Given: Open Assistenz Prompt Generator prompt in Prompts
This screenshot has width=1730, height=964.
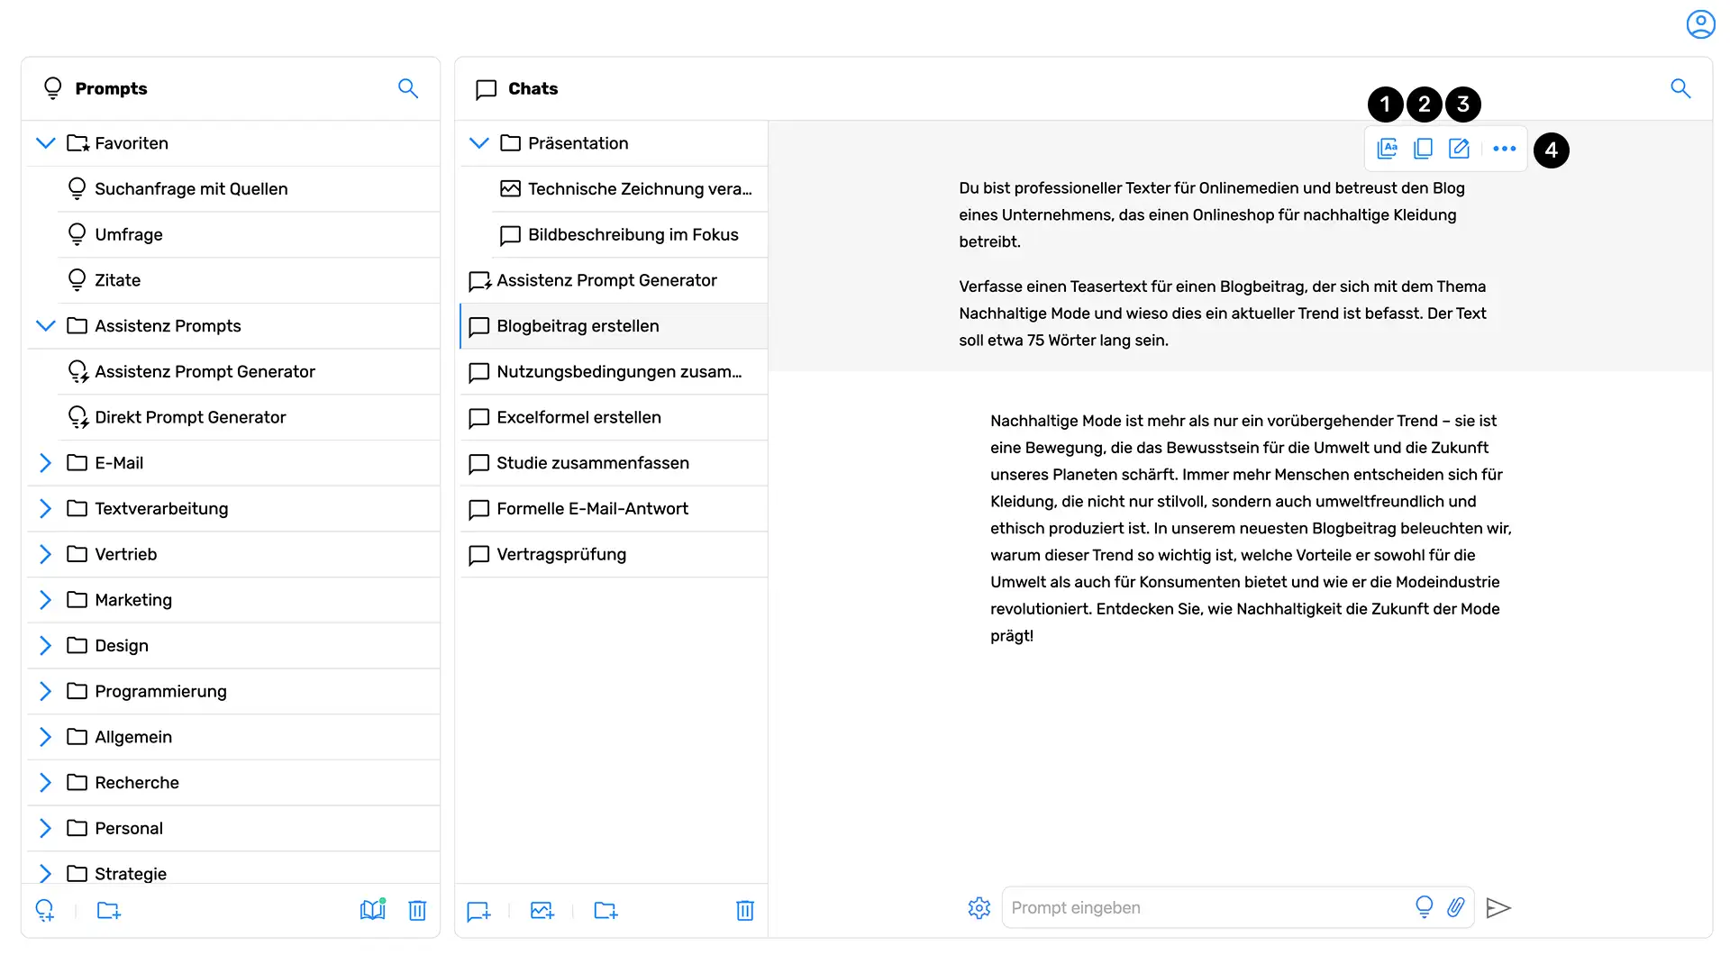Looking at the screenshot, I should tap(249, 371).
